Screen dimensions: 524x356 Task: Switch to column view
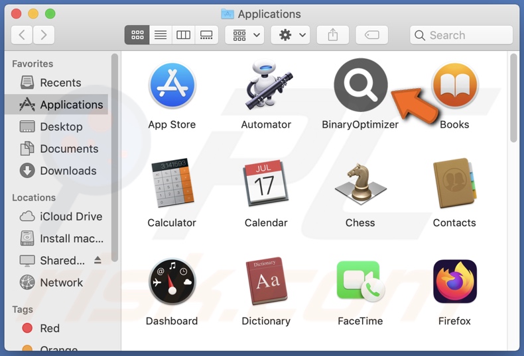tap(183, 34)
